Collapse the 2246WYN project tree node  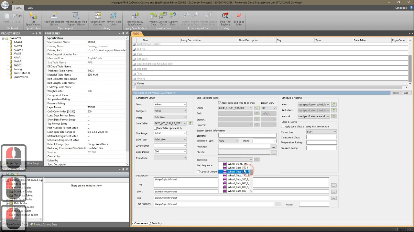[x=3, y=38]
